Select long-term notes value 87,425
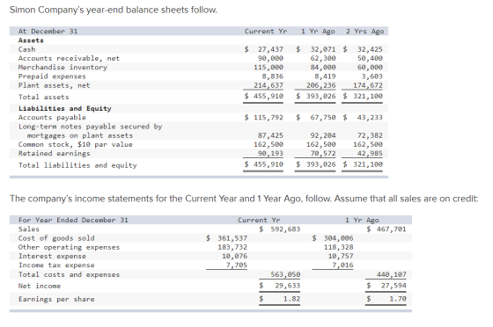Image resolution: width=493 pixels, height=327 pixels. (270, 135)
